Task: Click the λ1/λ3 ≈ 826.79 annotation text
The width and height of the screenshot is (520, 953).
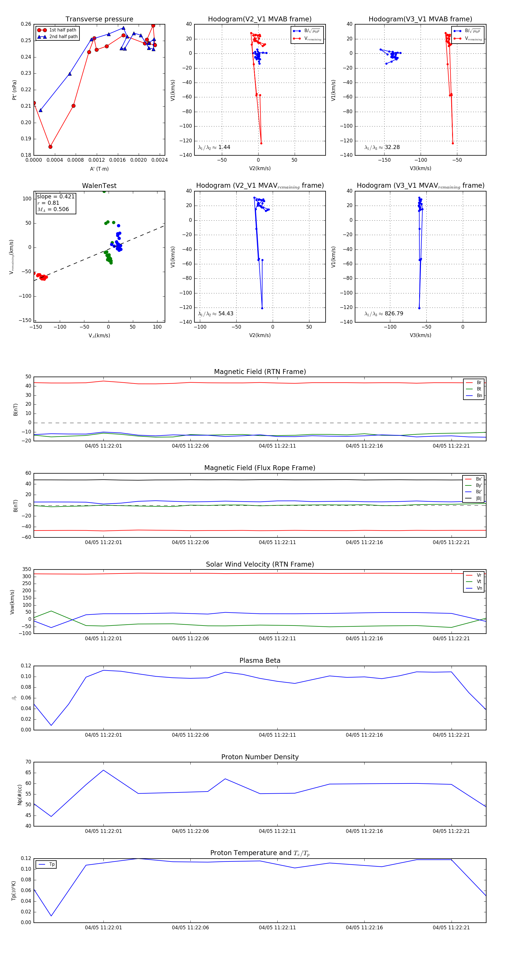Action: coord(383,314)
